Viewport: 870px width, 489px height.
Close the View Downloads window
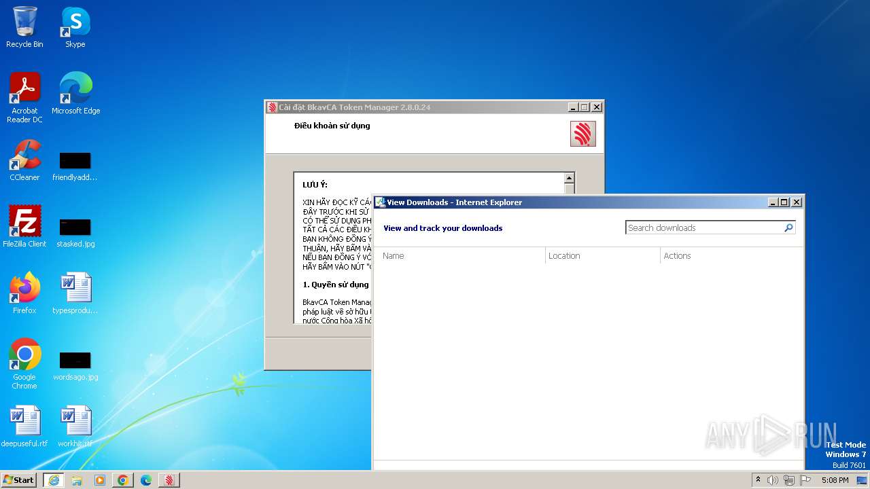[x=797, y=202]
